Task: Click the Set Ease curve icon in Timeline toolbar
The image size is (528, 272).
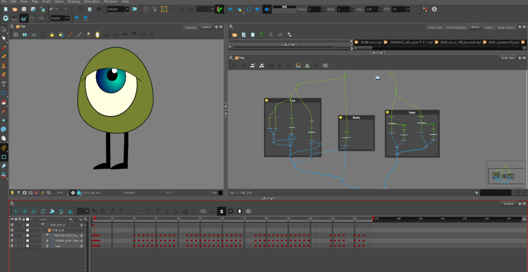Action: [131, 211]
